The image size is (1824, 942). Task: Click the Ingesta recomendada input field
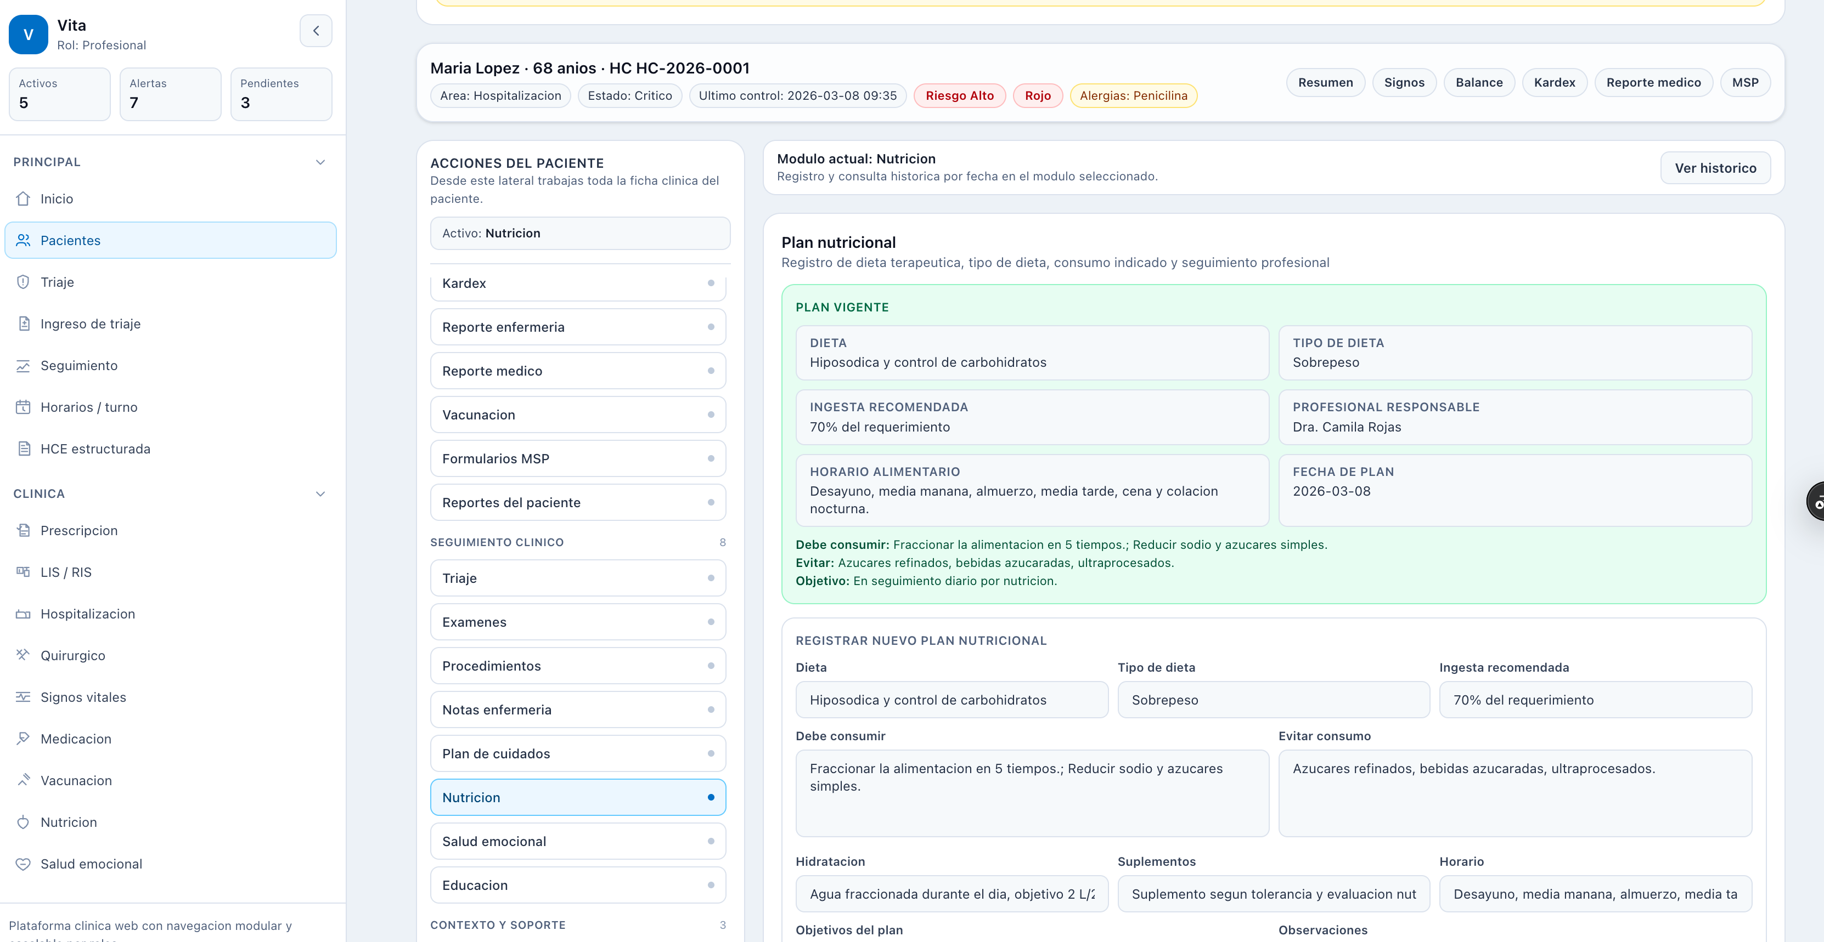pyautogui.click(x=1595, y=700)
